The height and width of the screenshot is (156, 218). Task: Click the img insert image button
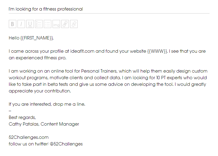[x=56, y=24]
